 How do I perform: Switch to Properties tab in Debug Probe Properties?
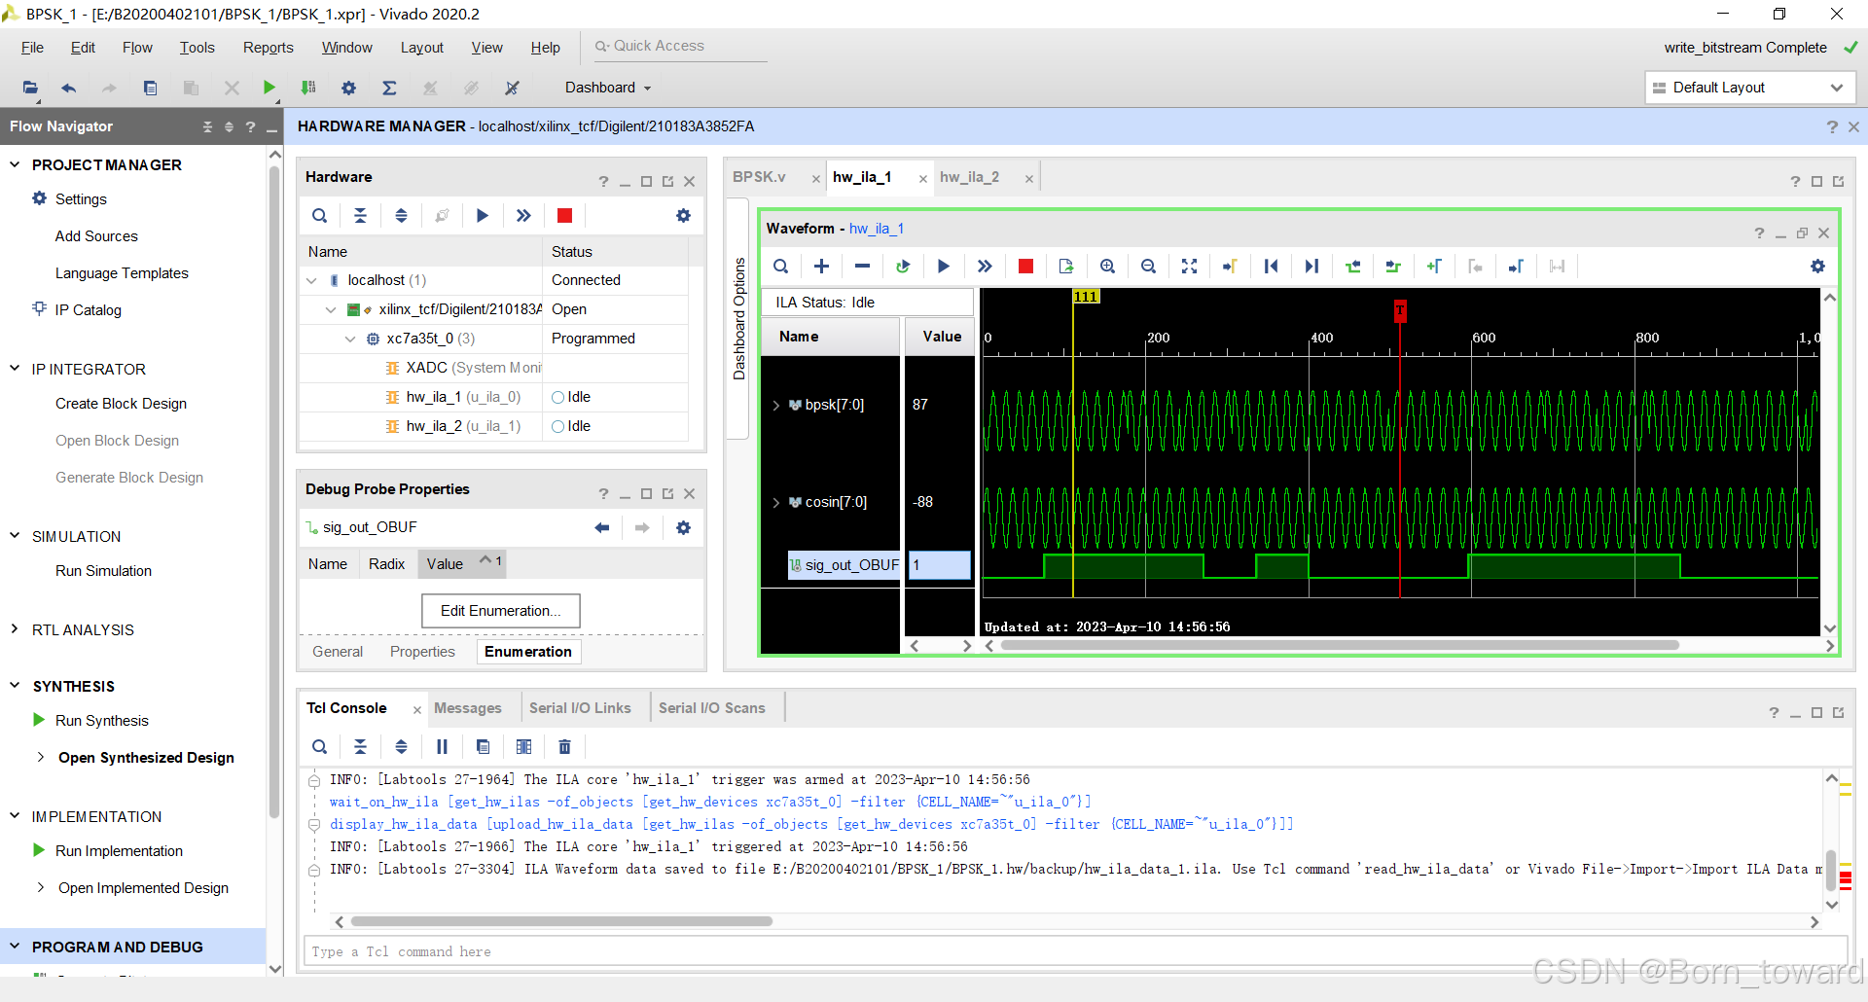pyautogui.click(x=422, y=652)
